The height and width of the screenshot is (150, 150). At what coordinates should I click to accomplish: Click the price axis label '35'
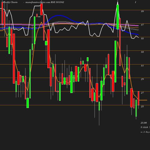[142, 38]
